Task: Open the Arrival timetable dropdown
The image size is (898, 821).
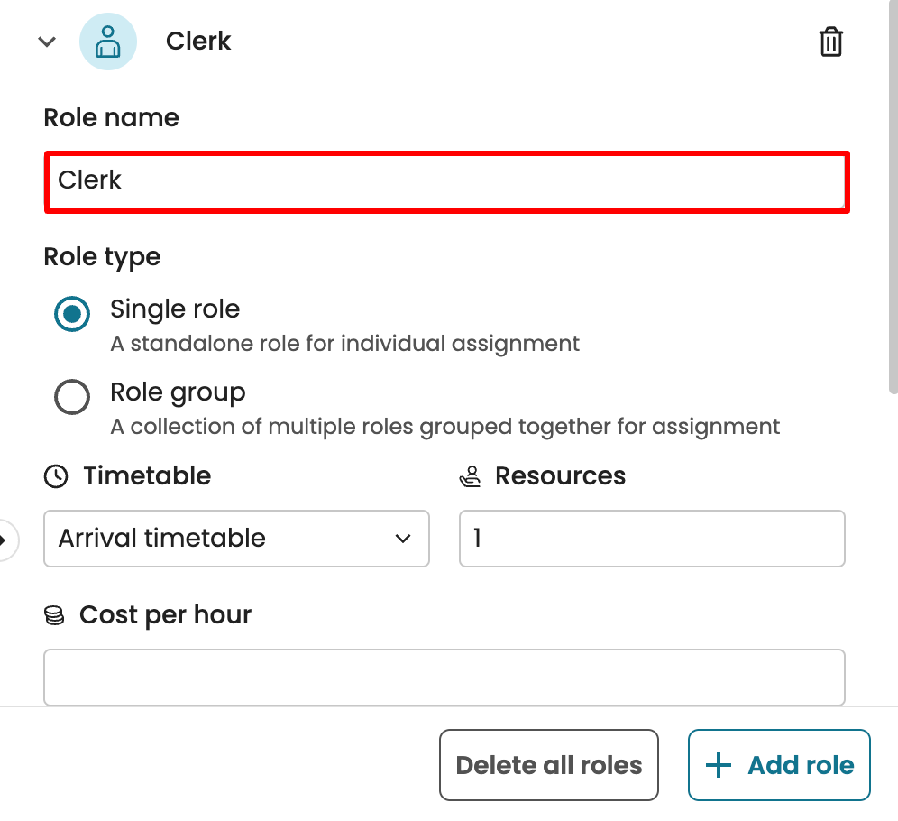Action: pos(236,539)
